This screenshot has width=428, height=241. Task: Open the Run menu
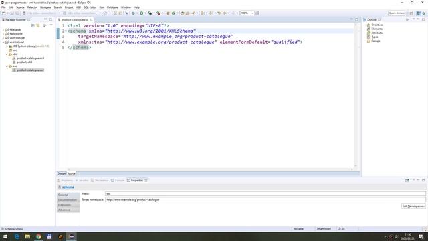point(102,7)
